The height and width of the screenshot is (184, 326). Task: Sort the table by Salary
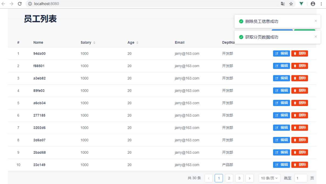pos(94,43)
